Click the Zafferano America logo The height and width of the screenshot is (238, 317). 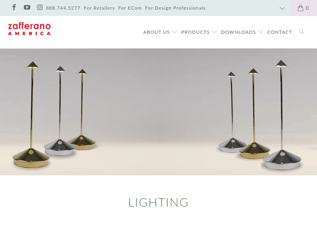(x=29, y=29)
